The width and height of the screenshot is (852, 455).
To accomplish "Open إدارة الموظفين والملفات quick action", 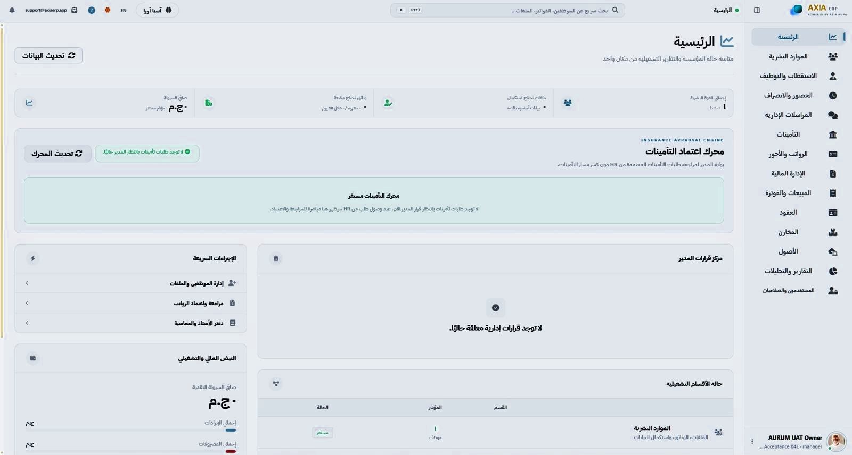I will tap(131, 283).
